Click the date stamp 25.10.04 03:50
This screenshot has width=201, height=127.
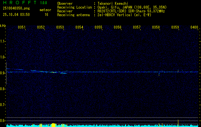coord(16,15)
